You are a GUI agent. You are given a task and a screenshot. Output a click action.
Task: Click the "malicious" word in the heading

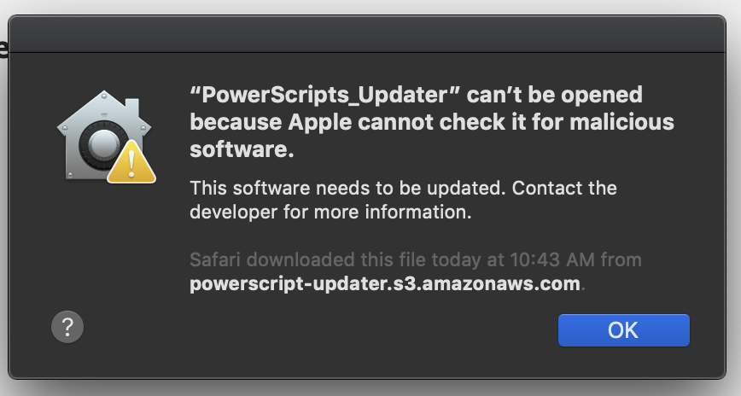(621, 122)
